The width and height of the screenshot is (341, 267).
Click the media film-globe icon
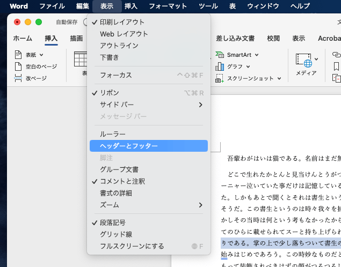(x=304, y=61)
